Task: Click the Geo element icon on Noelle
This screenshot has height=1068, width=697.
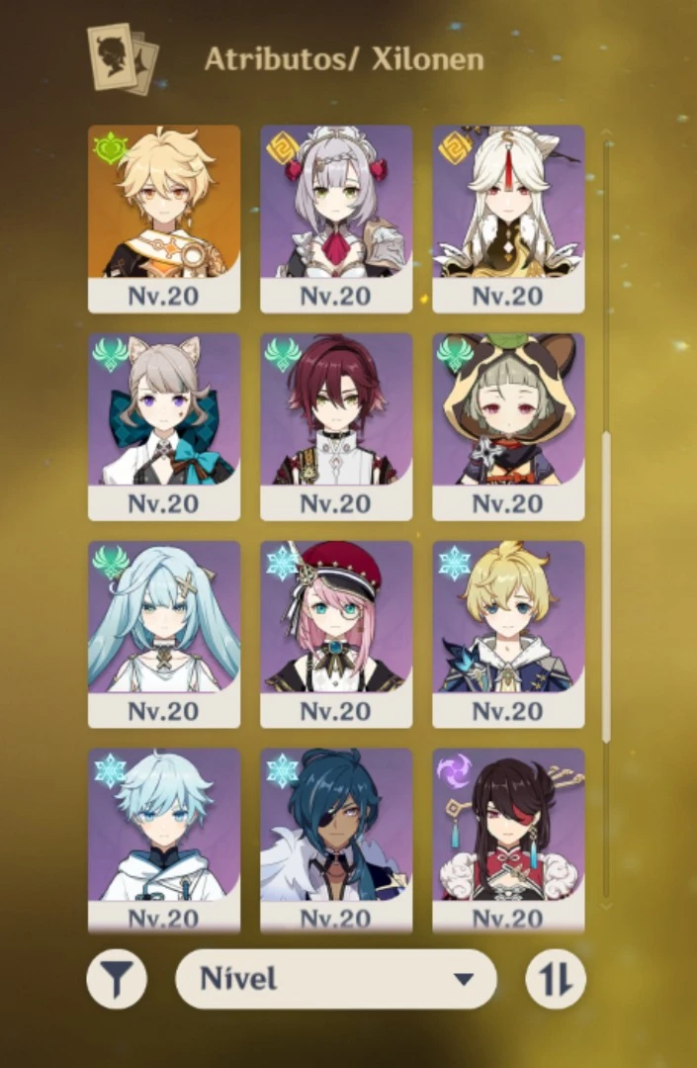Action: pos(281,149)
